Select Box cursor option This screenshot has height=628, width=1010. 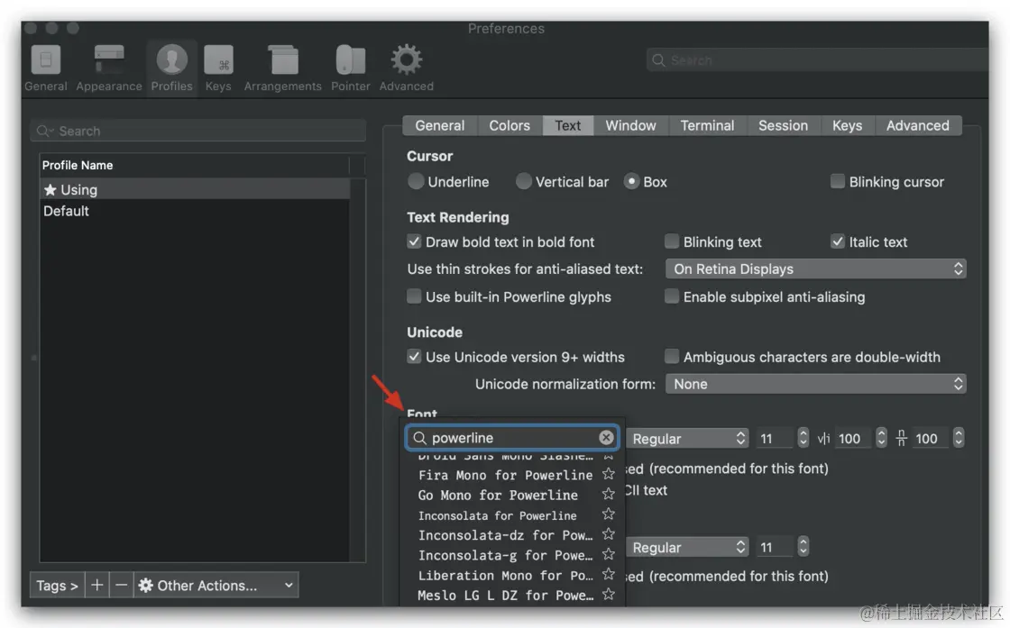pos(632,181)
